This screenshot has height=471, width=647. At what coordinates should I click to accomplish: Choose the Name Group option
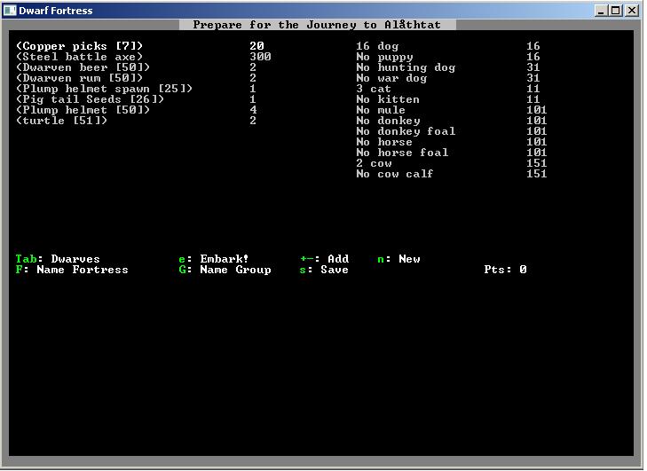click(x=225, y=270)
